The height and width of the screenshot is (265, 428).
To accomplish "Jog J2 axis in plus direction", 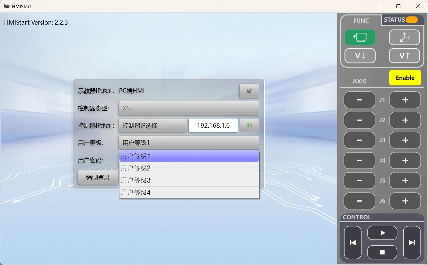I will pyautogui.click(x=405, y=120).
